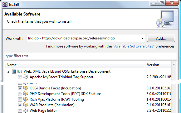Click the Eclipse Install window icon
This screenshot has width=181, height=113.
5,4
